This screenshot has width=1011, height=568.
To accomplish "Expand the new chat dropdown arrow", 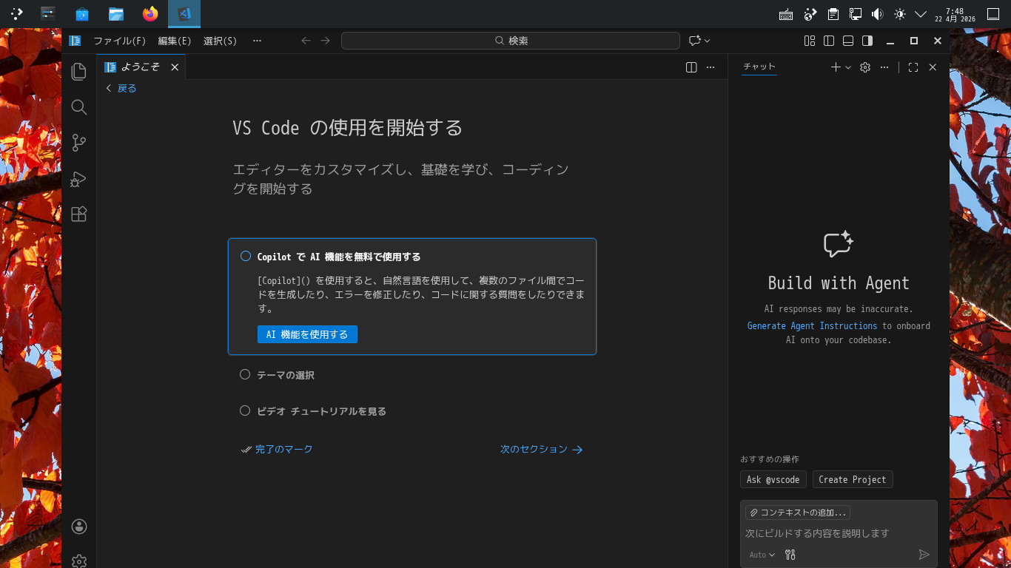I will [x=848, y=67].
